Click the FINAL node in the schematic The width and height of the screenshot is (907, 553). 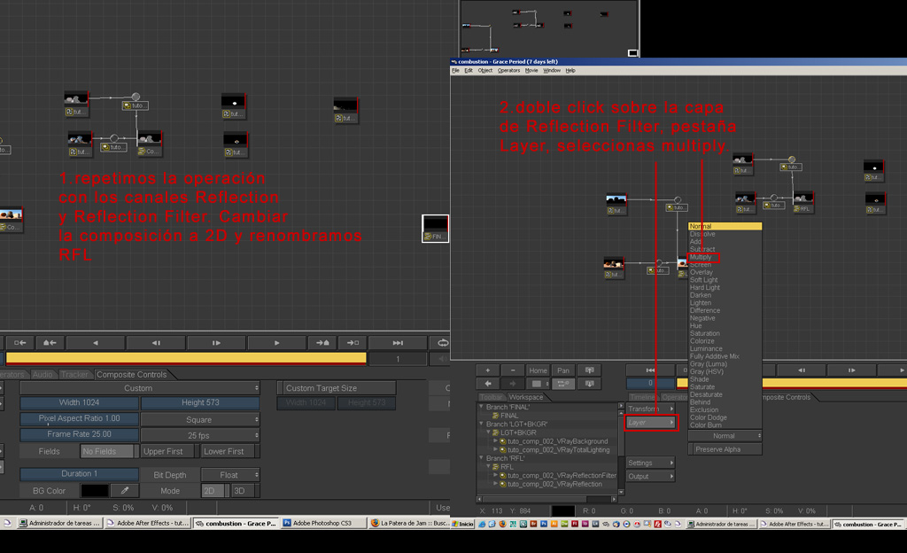click(435, 229)
